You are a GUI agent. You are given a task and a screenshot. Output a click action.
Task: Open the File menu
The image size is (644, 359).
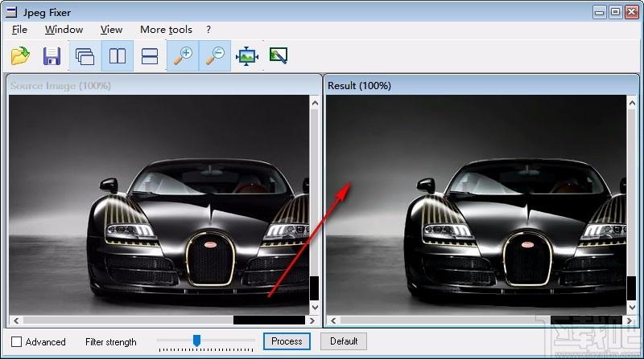(x=19, y=30)
